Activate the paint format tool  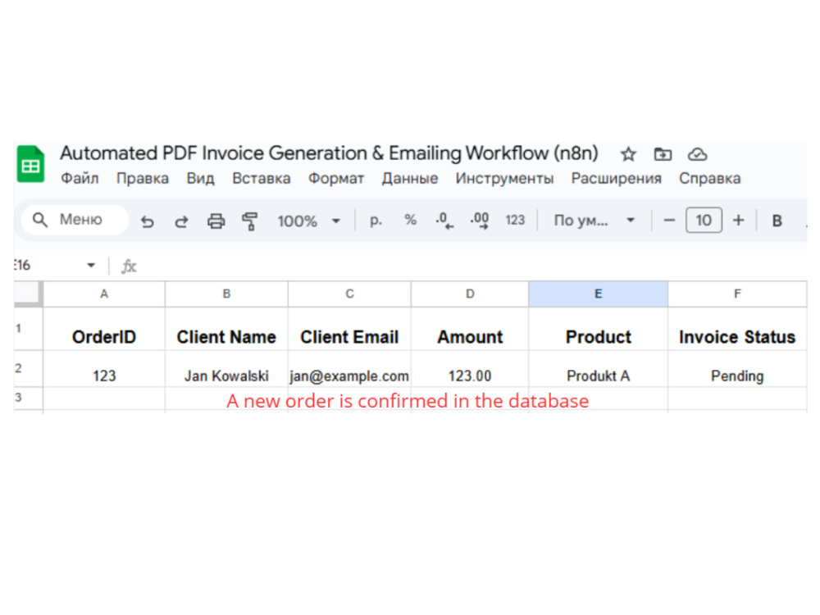pos(250,221)
